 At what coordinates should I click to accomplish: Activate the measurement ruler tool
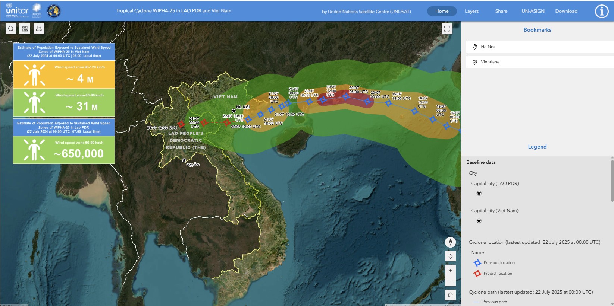tap(39, 29)
